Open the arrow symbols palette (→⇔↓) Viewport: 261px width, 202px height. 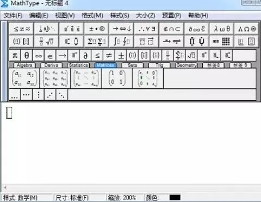[121, 29]
